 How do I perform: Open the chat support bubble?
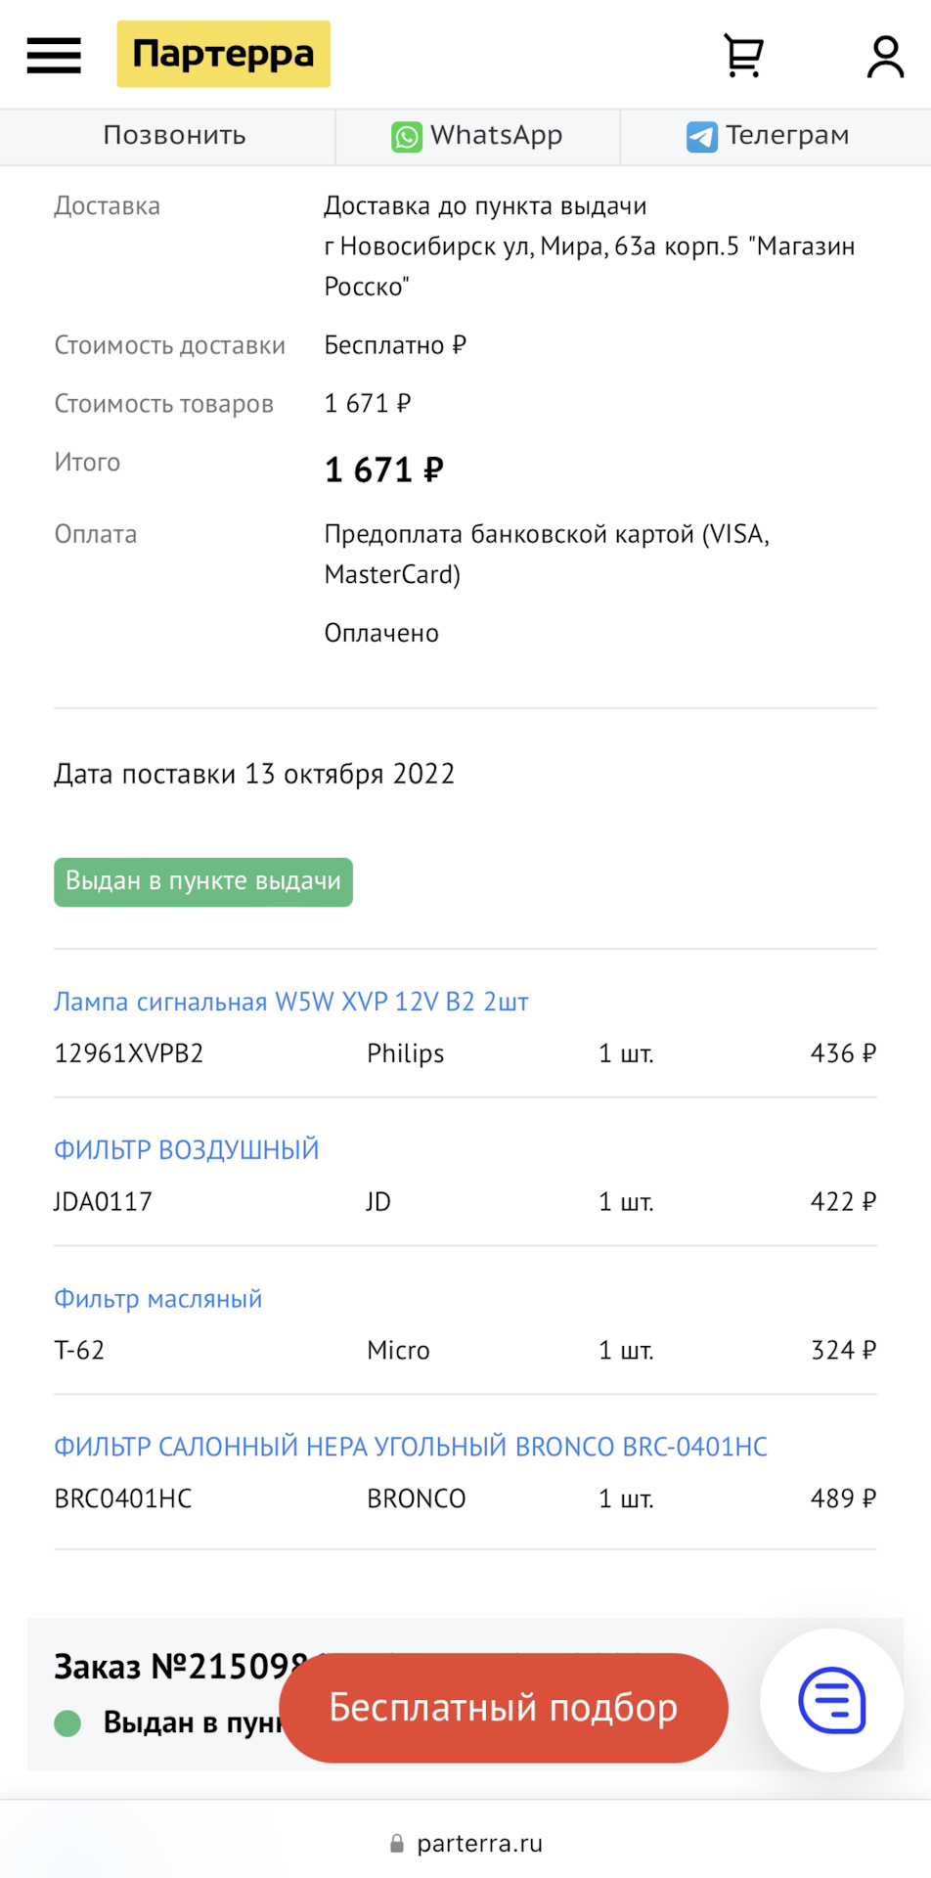[x=831, y=1700]
